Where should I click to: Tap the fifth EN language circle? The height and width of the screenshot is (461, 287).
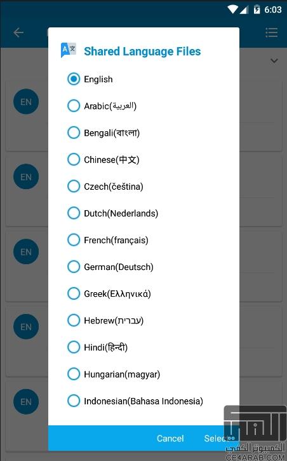click(26, 402)
